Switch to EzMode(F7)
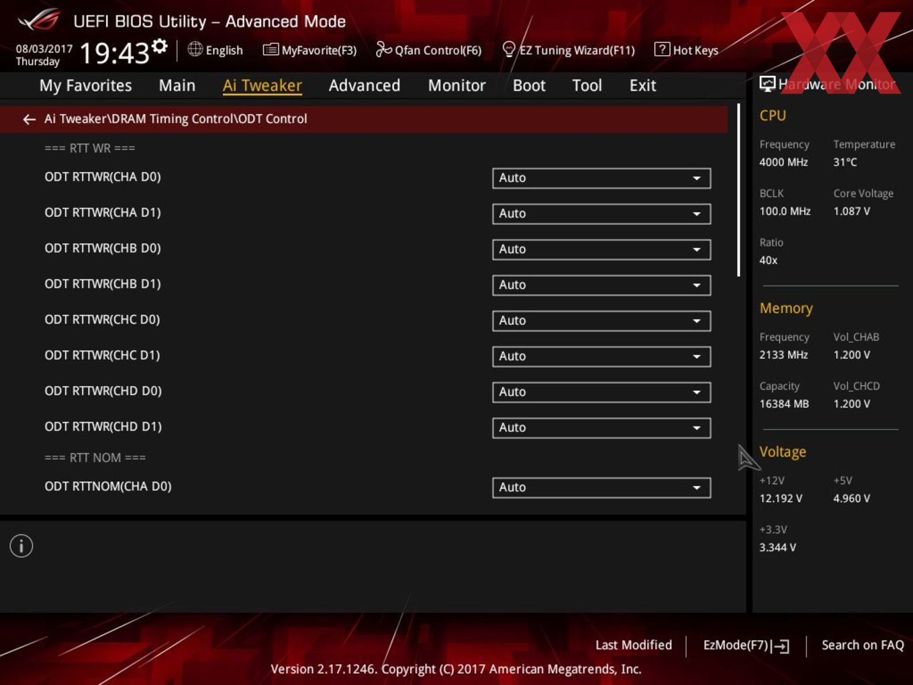The height and width of the screenshot is (685, 913). 746,645
